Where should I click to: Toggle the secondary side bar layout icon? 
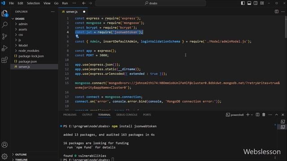[x=256, y=3]
